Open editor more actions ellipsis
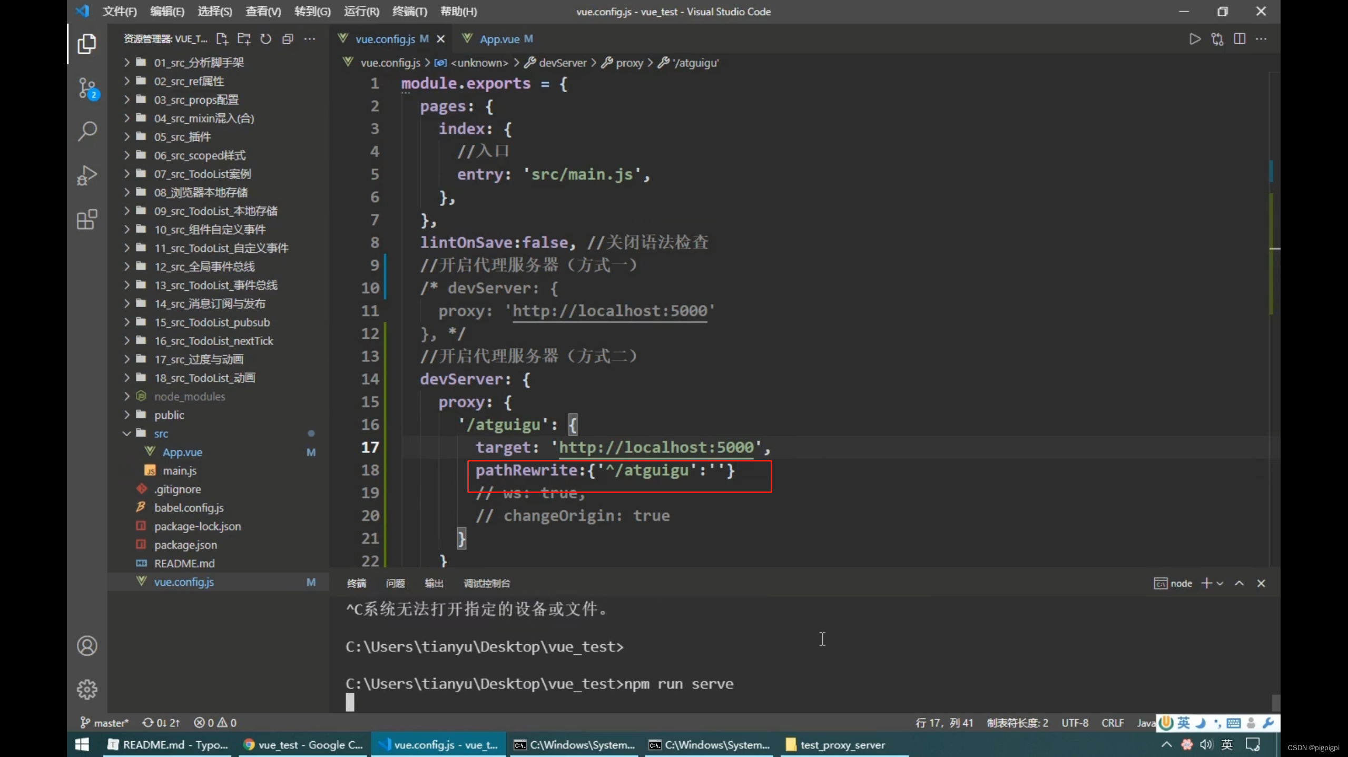The width and height of the screenshot is (1348, 757). (1261, 39)
